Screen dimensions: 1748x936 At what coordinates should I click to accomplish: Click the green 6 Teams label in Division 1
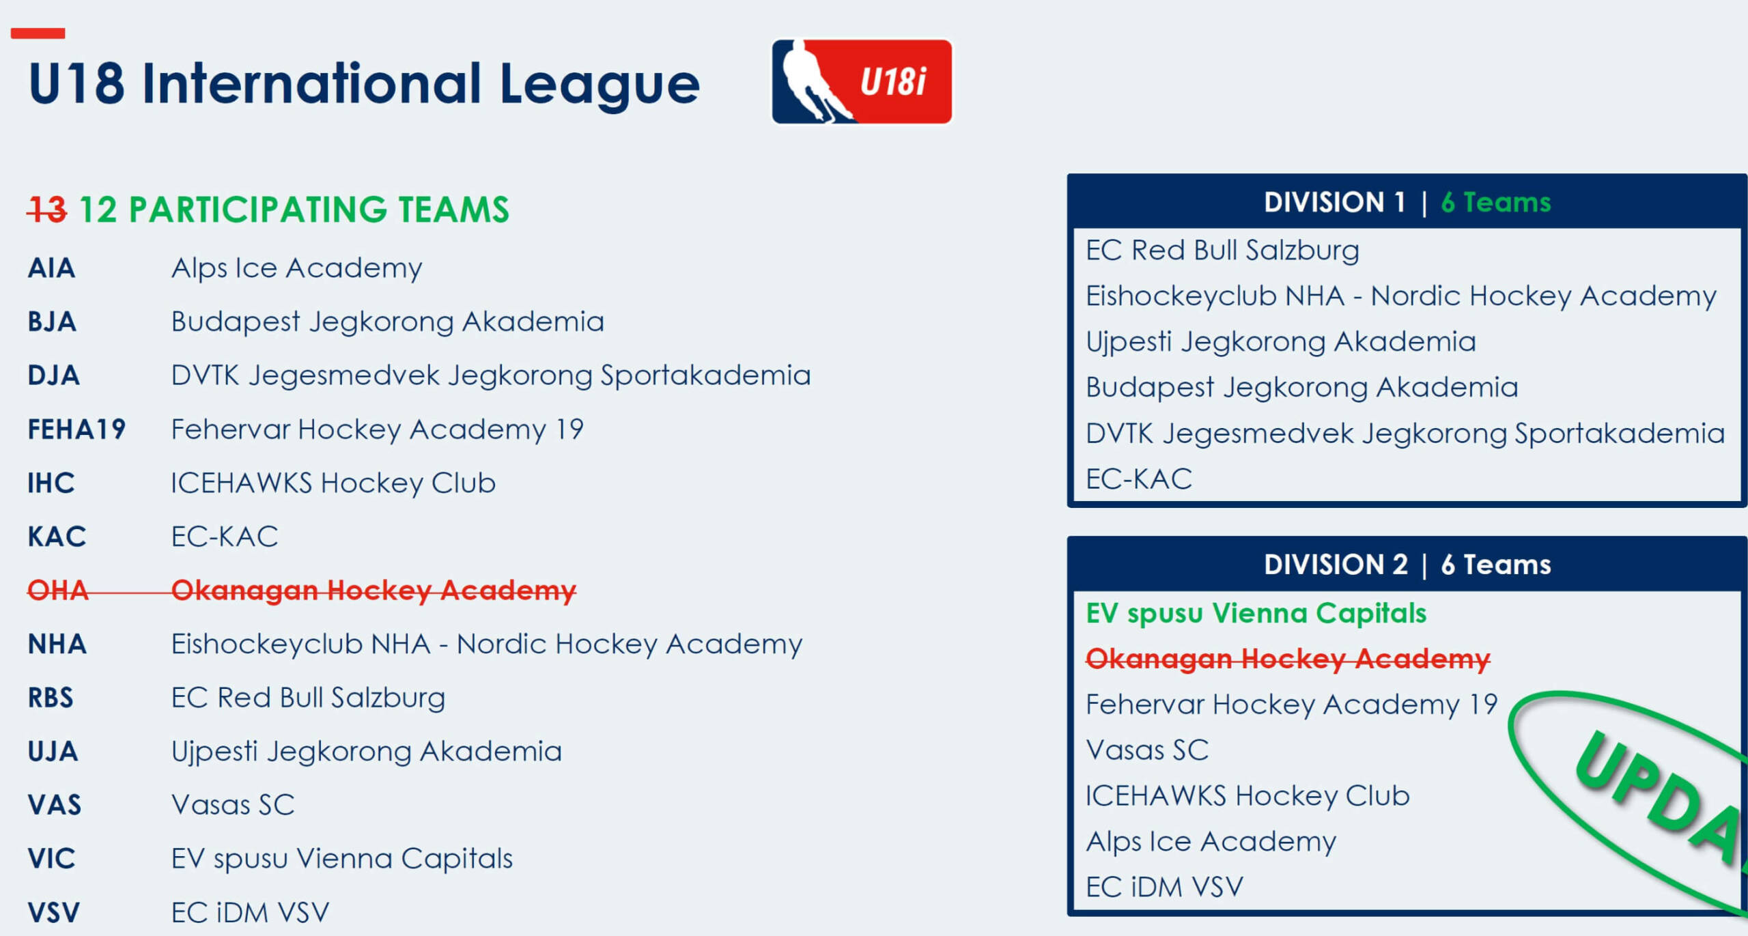point(1495,203)
